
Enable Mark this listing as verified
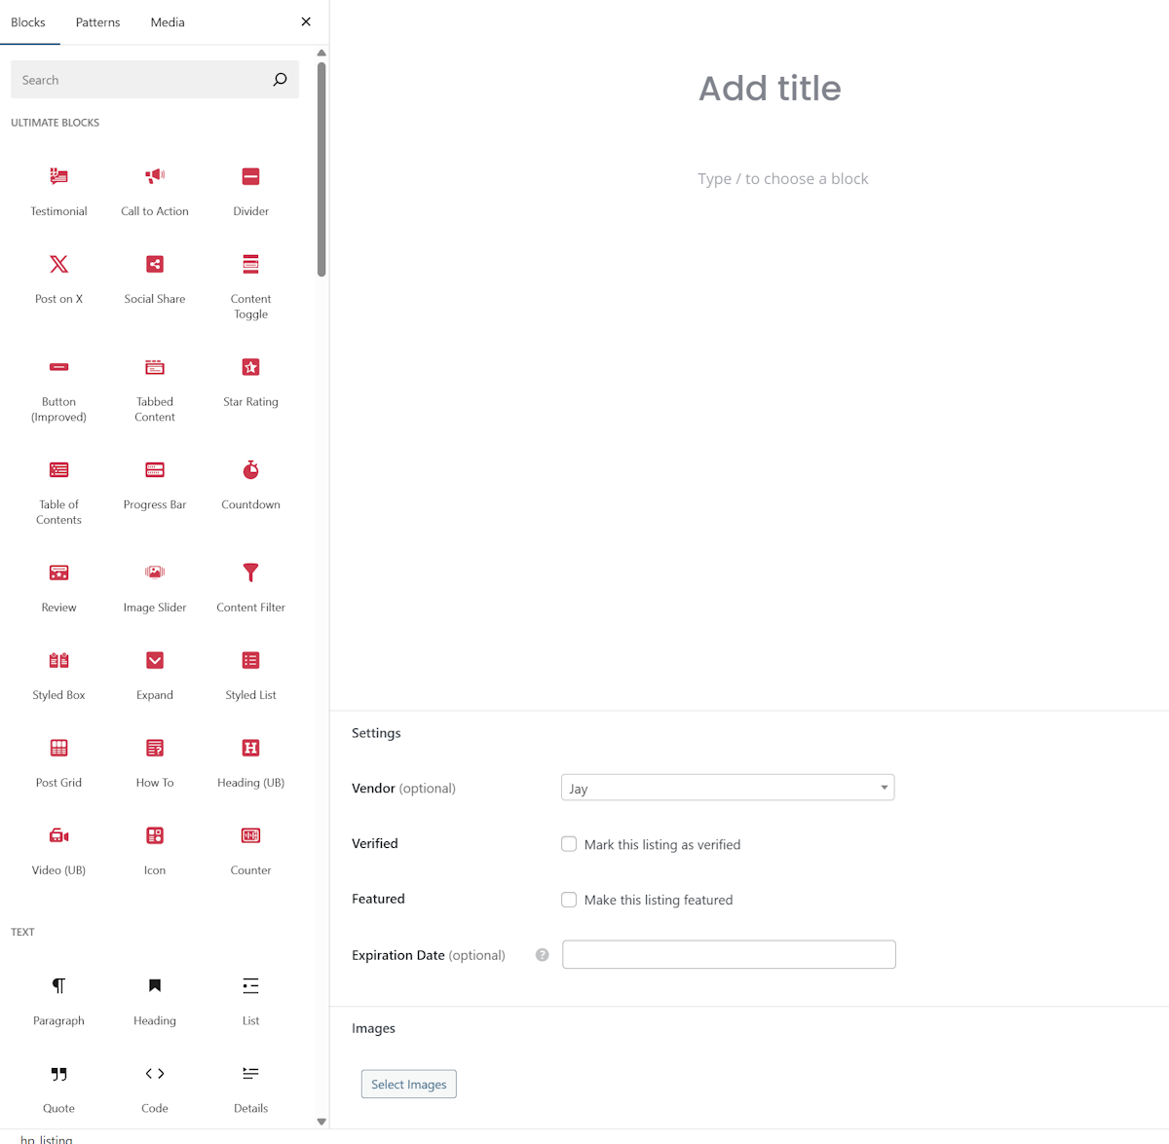pyautogui.click(x=569, y=844)
